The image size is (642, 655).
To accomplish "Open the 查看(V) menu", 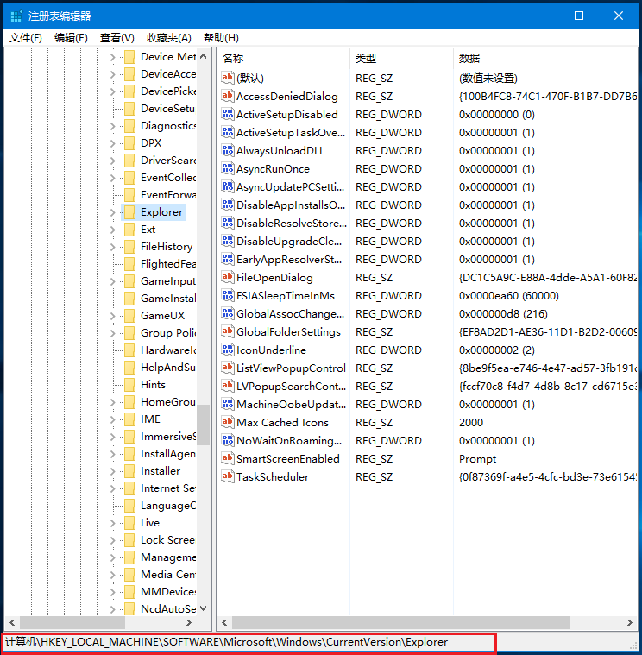I will click(x=117, y=38).
